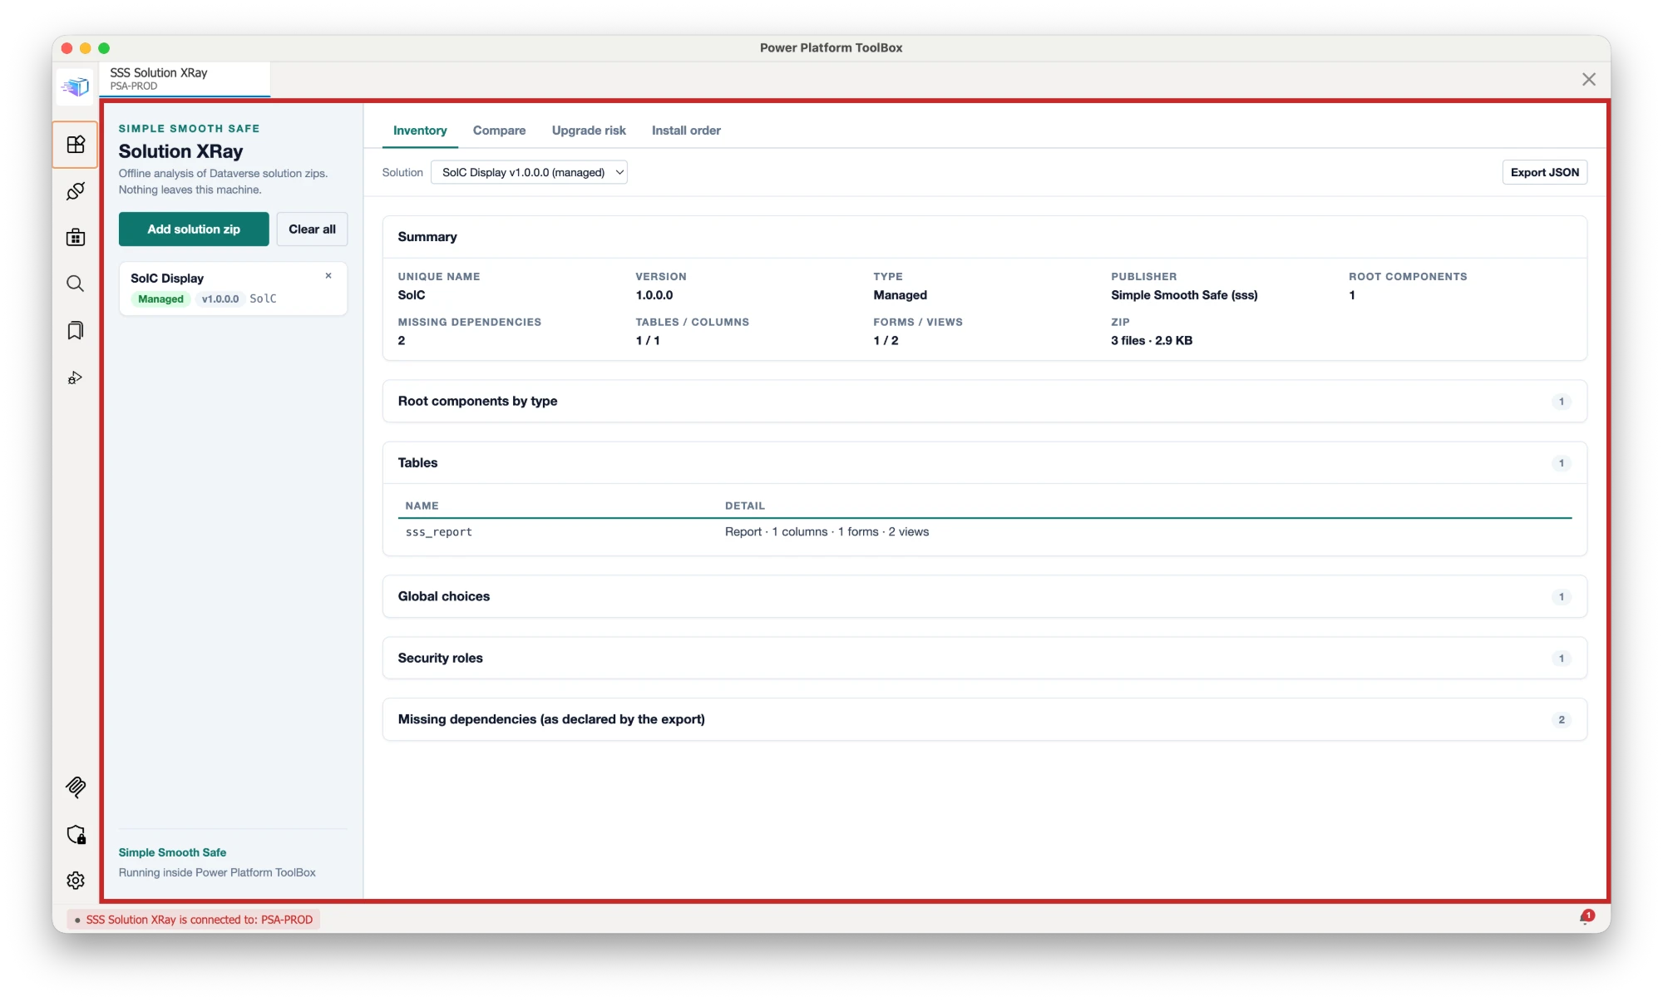Open the notification bell in status bar
Image resolution: width=1663 pixels, height=1002 pixels.
[1587, 917]
